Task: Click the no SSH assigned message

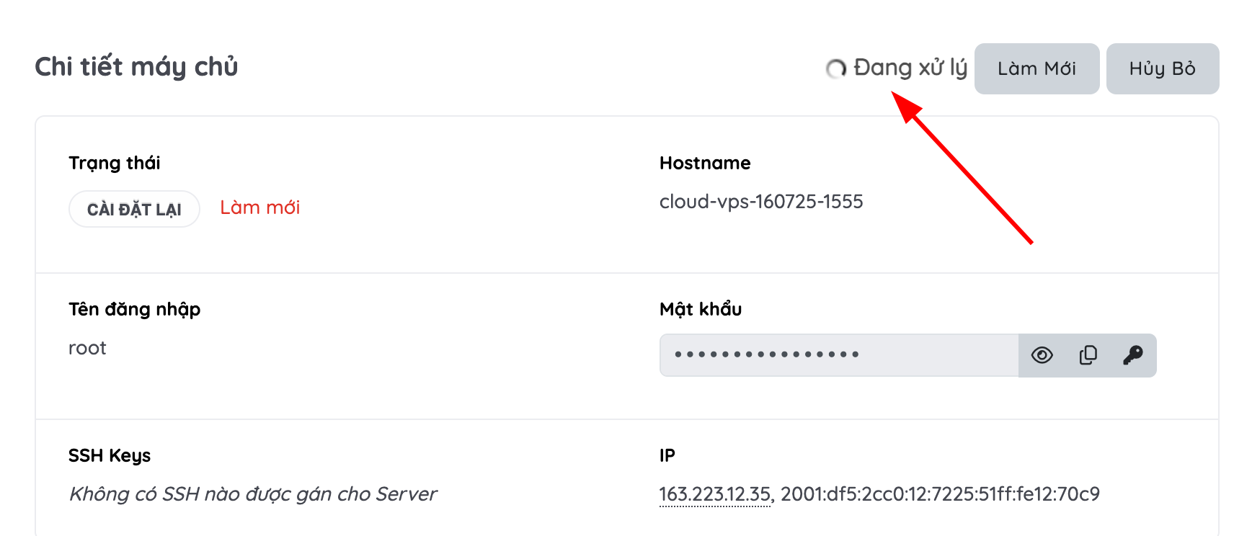Action: (x=252, y=494)
